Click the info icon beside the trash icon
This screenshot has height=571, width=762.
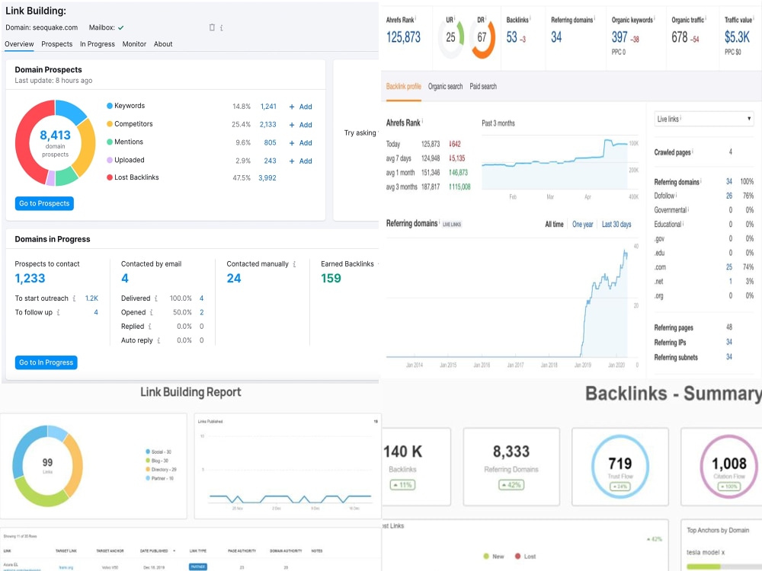[x=221, y=27]
